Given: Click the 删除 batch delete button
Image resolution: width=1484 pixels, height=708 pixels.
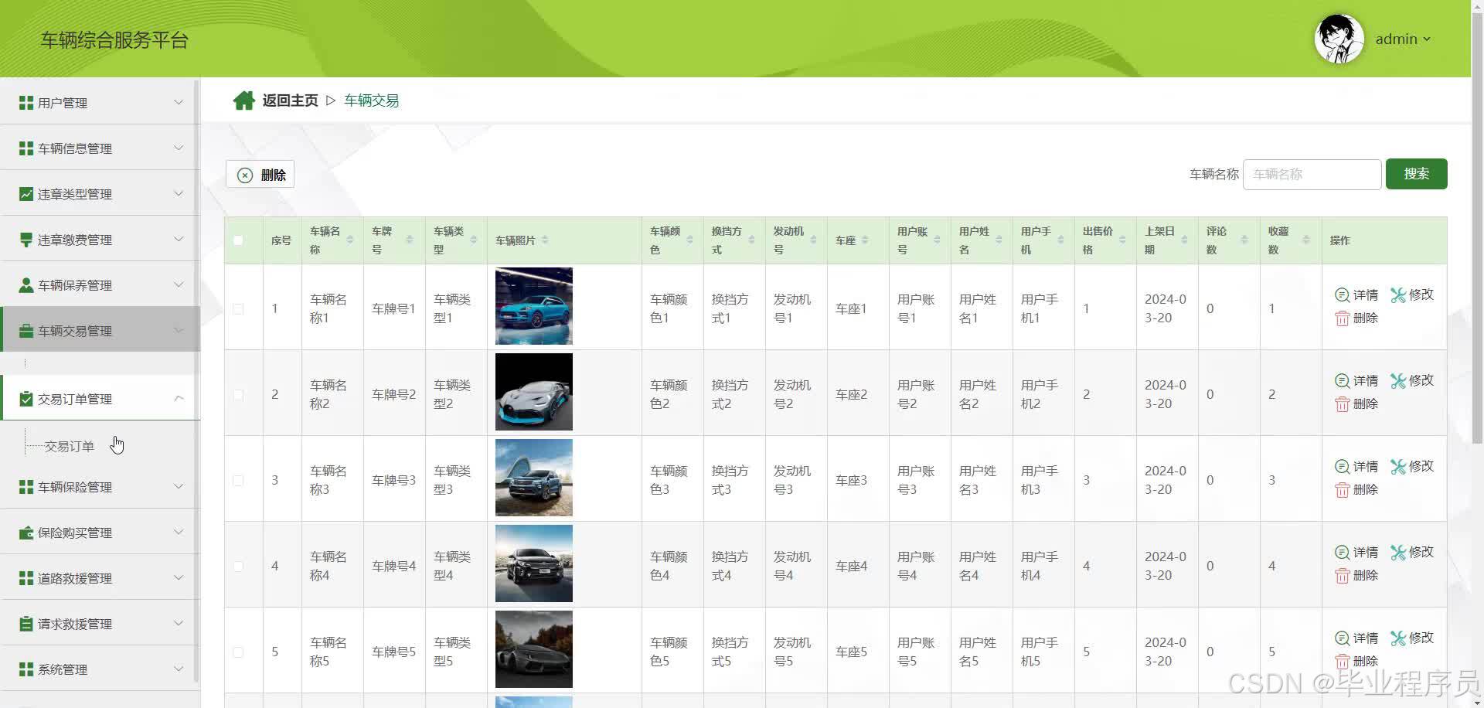Looking at the screenshot, I should 260,175.
